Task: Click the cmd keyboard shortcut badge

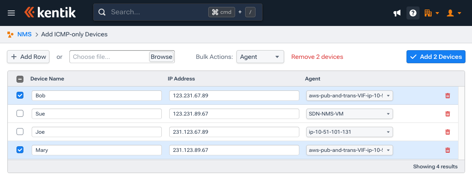Action: tap(222, 12)
